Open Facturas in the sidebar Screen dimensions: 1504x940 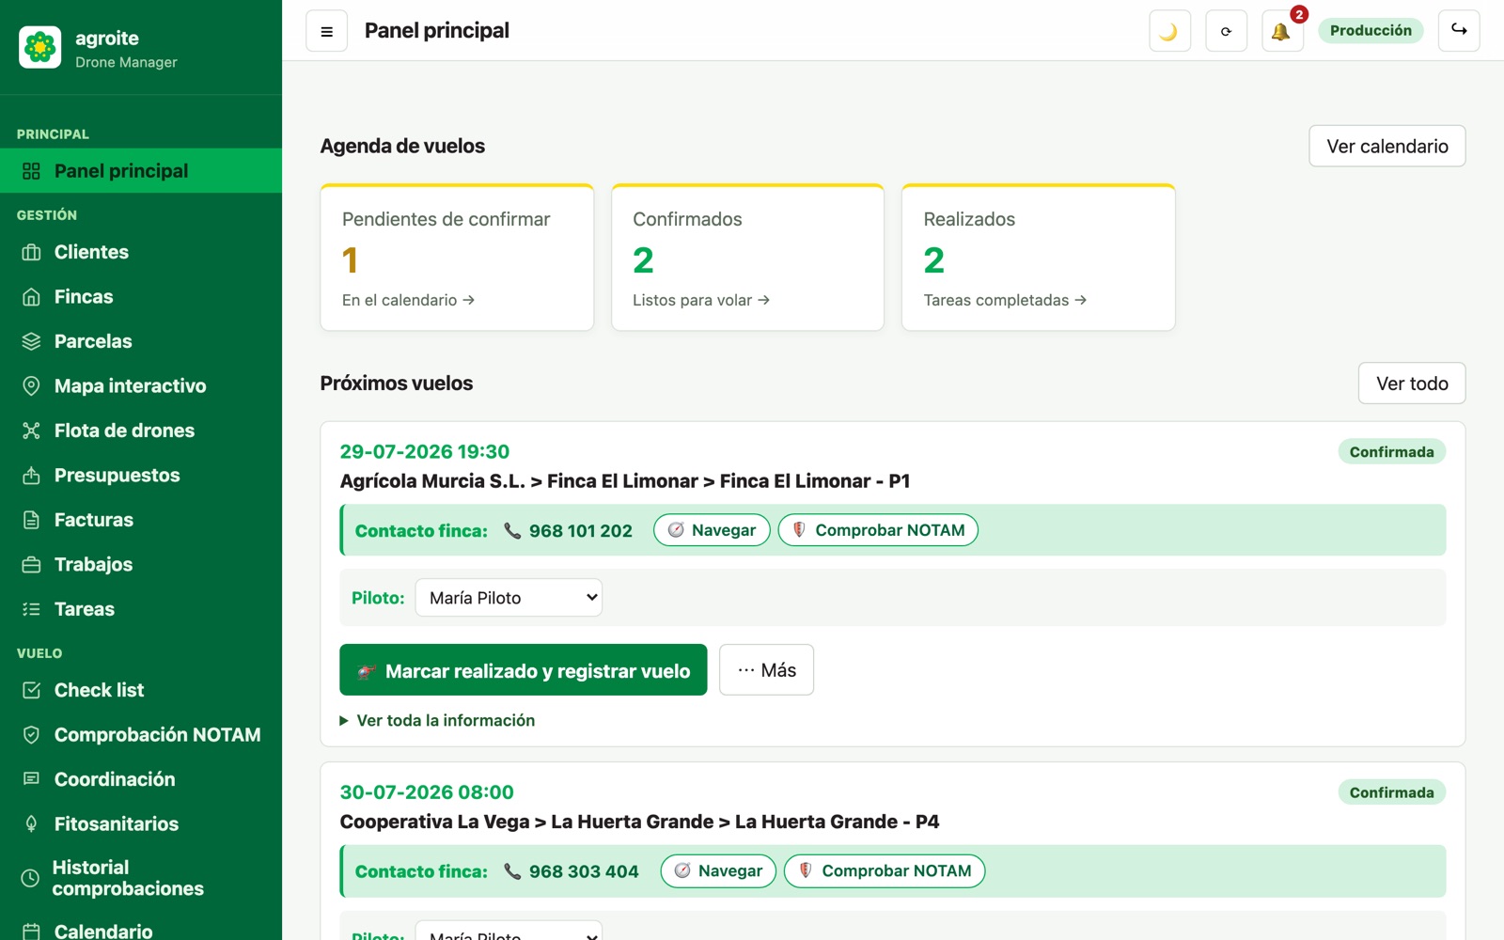coord(141,520)
